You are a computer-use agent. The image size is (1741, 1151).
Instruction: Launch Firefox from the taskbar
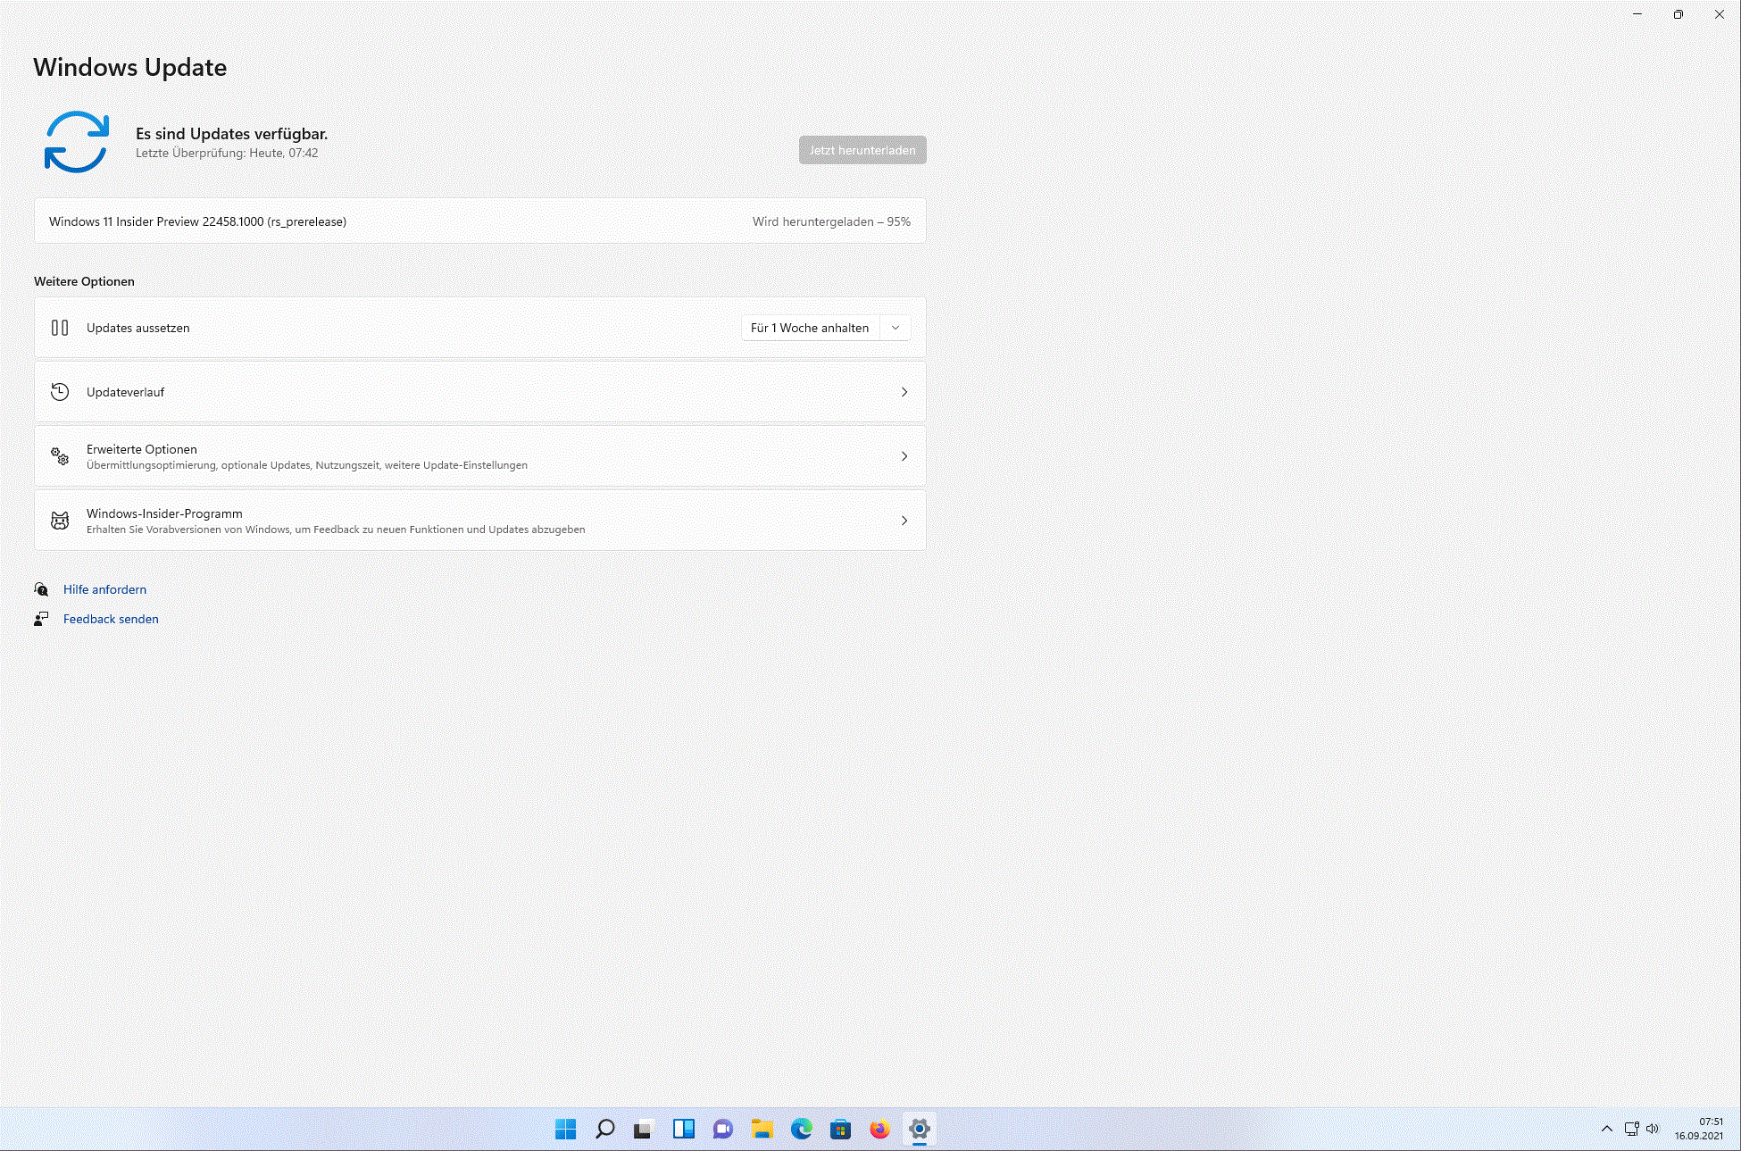(x=880, y=1130)
